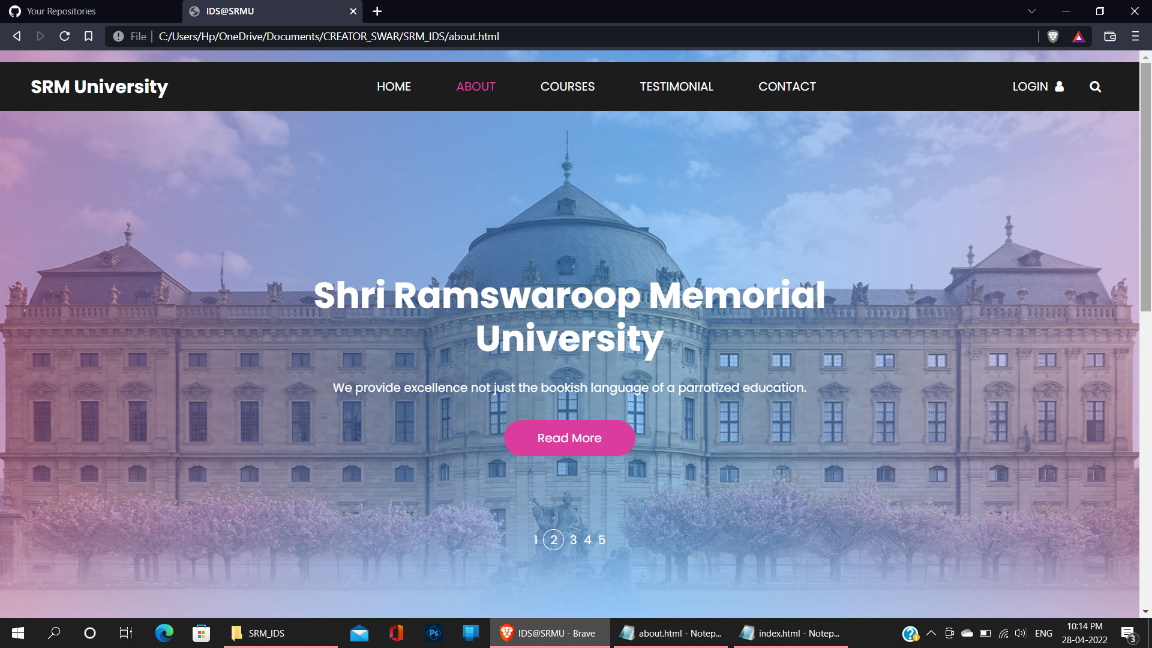This screenshot has width=1152, height=648.
Task: Switch keyboard language via ENG indicator
Action: [1044, 633]
